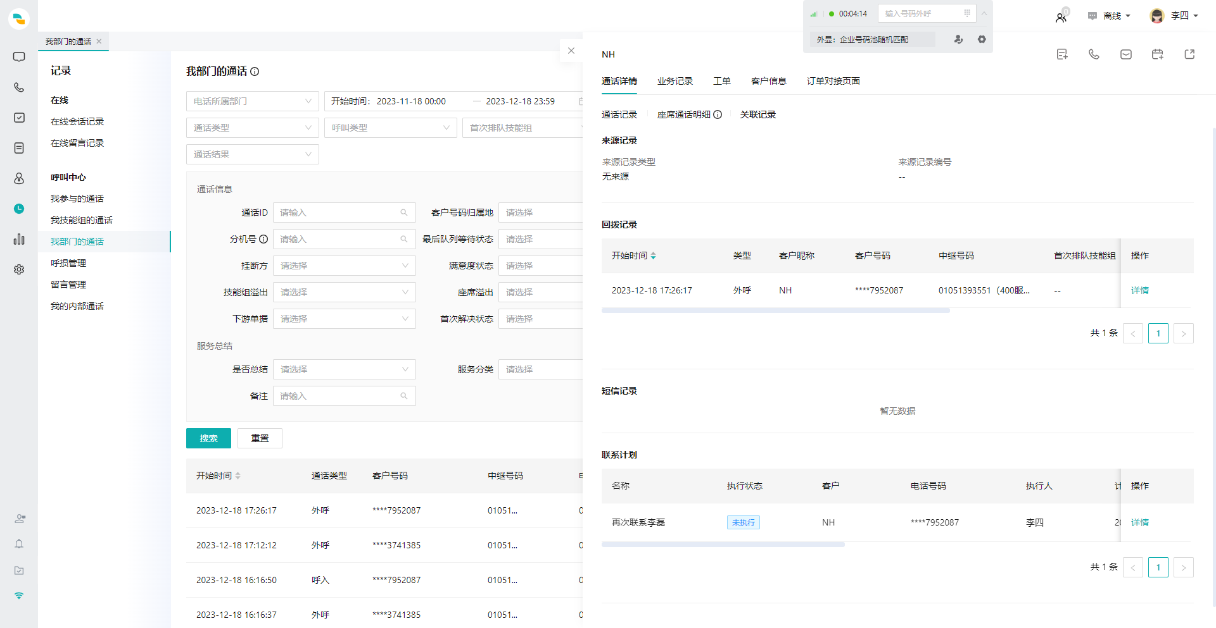Click the user status icon near sidebar bottom
The width and height of the screenshot is (1216, 628).
20,519
